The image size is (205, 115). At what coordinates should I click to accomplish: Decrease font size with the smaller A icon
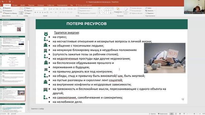(54, 9)
